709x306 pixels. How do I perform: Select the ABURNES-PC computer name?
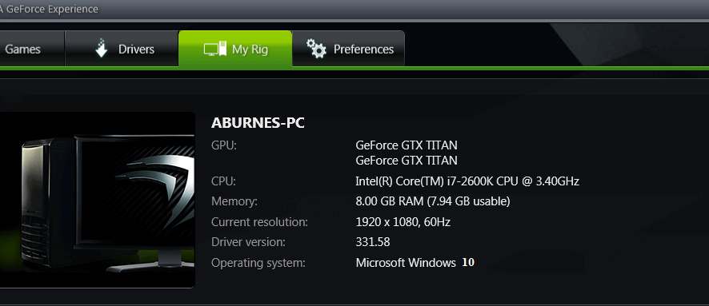(x=258, y=123)
